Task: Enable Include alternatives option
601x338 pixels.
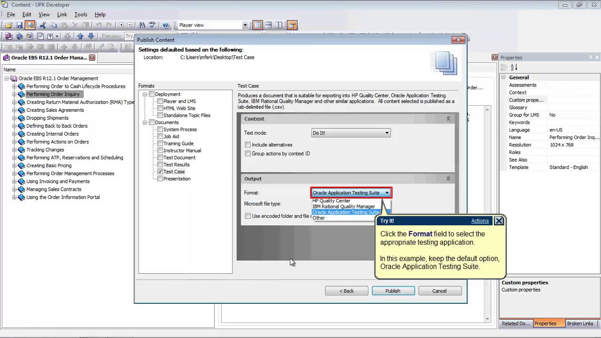Action: tap(248, 145)
